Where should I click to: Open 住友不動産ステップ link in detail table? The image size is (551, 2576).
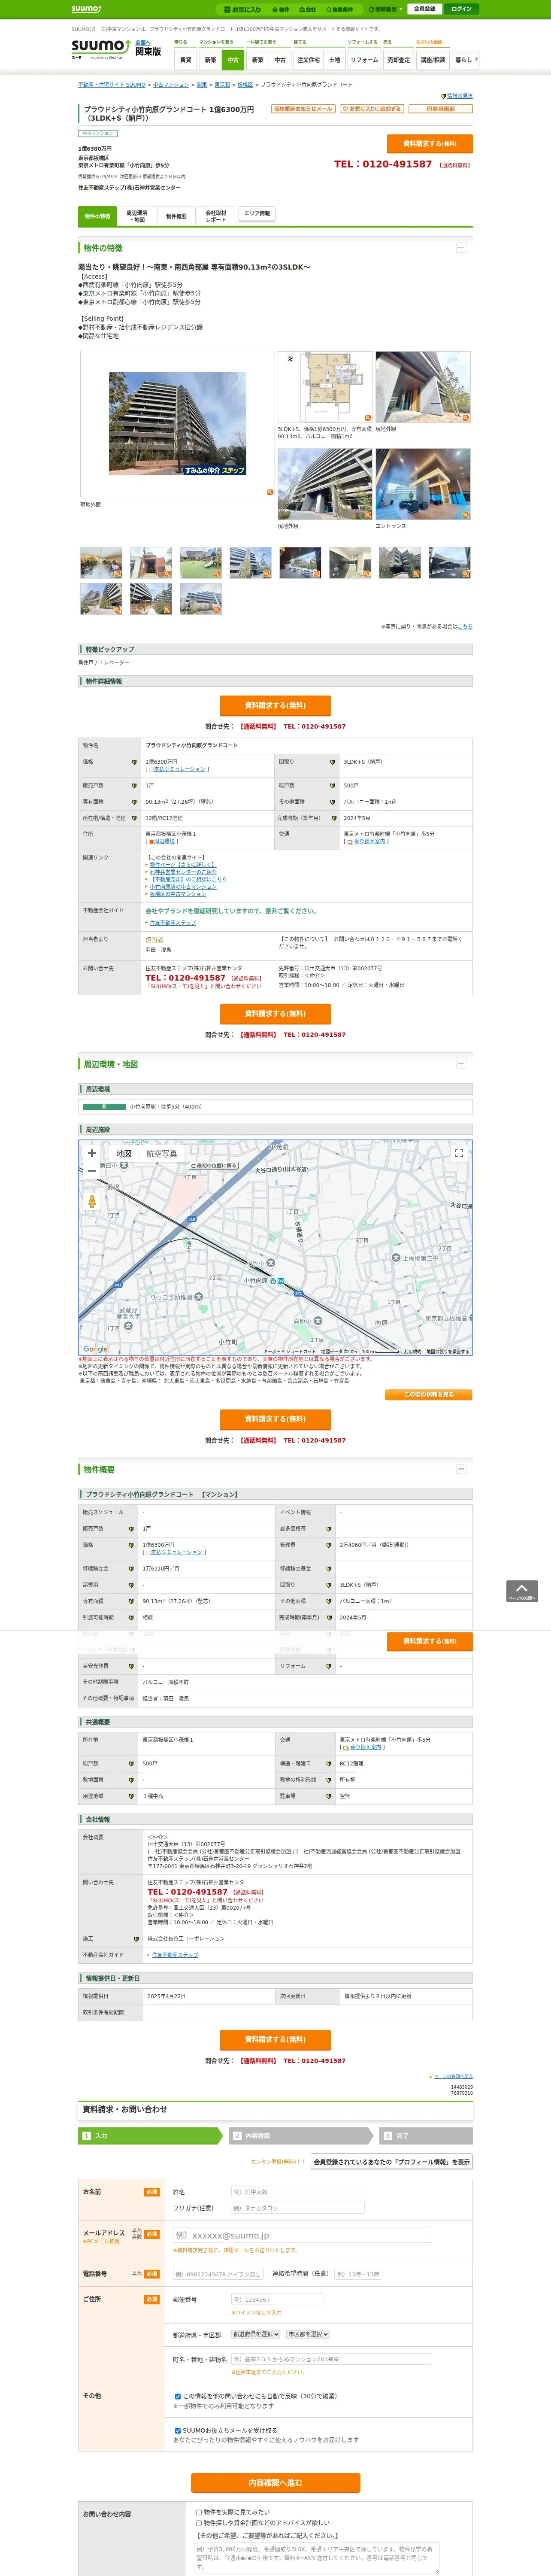coord(172,923)
